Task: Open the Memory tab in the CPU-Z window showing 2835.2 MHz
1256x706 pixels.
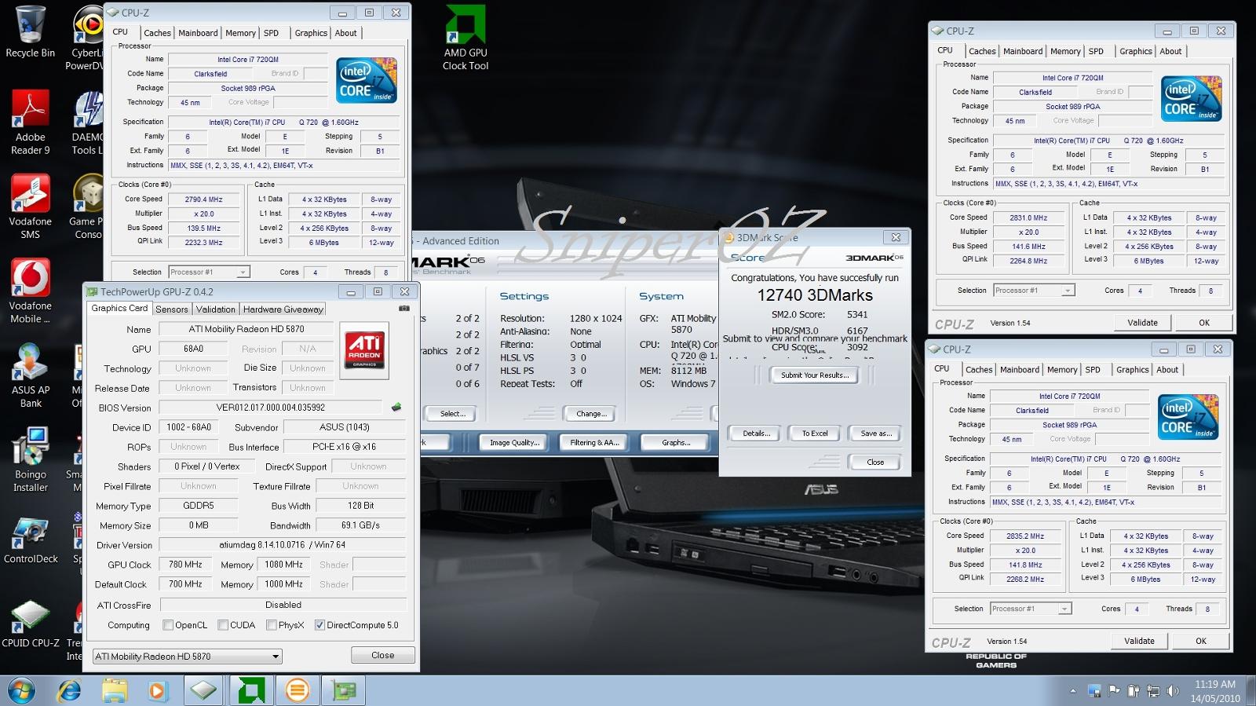Action: pyautogui.click(x=1062, y=369)
